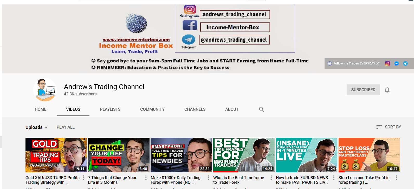This screenshot has height=189, width=414.
Task: Click channel avatar of Andrew's Trading Channel
Action: (x=45, y=90)
